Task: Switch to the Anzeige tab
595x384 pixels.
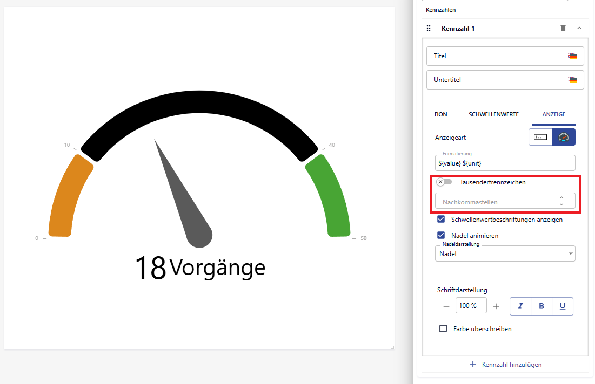Action: pos(553,114)
